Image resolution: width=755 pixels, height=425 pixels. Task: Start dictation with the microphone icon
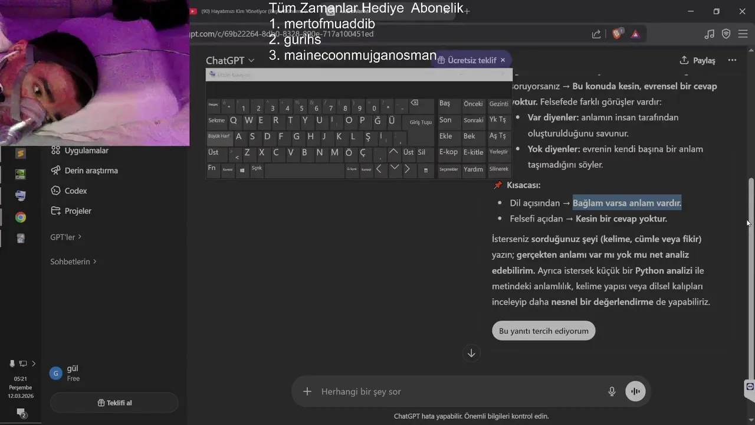point(612,391)
